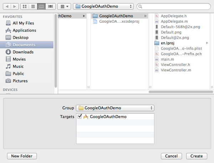Click the Create button
The image size is (214, 163).
click(197, 156)
